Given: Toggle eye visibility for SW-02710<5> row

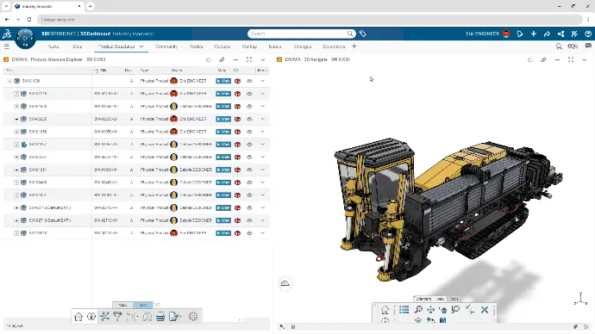Looking at the screenshot, I should [249, 220].
